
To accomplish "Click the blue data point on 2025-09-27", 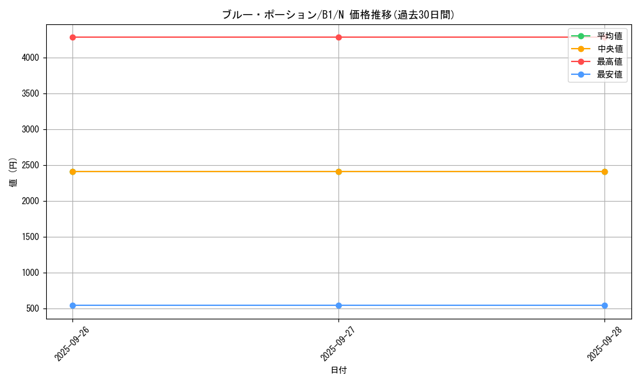I will [338, 305].
